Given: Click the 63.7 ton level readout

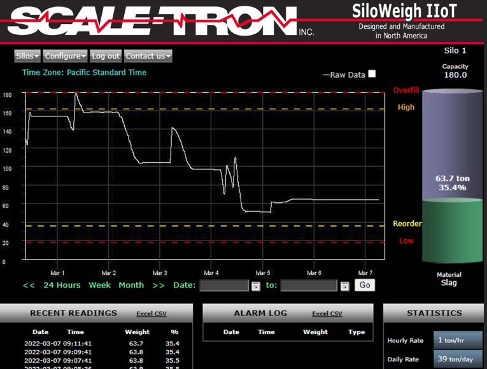Looking at the screenshot, I should click(x=453, y=178).
